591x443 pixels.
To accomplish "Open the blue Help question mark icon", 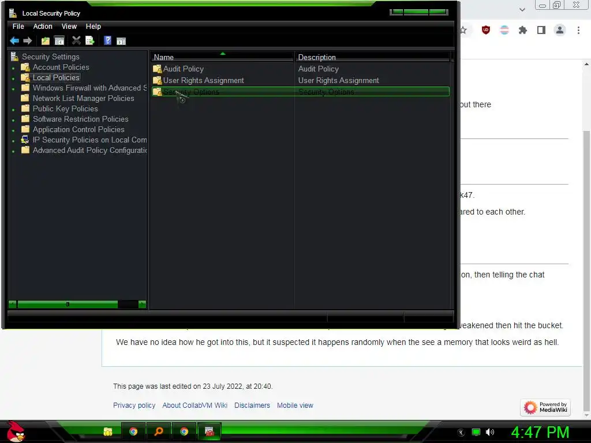I will (x=107, y=40).
